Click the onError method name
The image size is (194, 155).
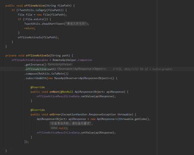pyautogui.click(x=55, y=114)
